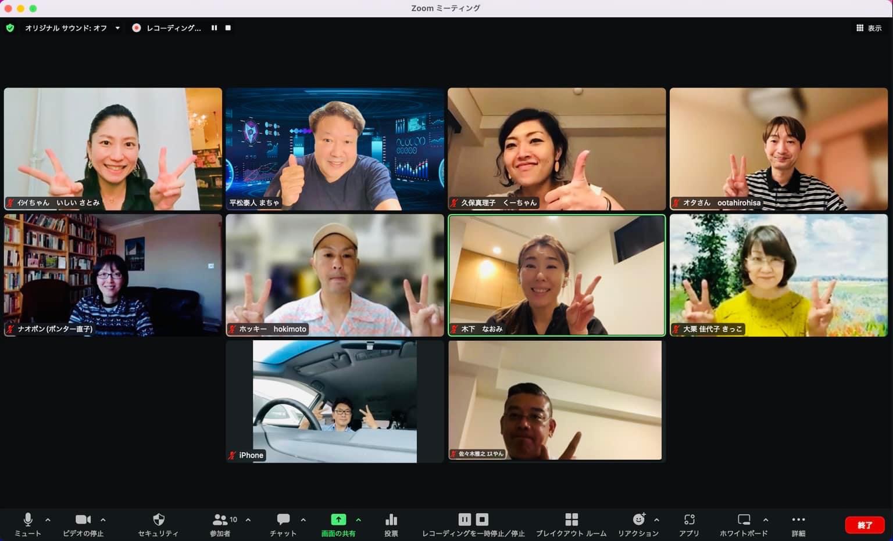Click name label オタさん ootahirohisa
Screen dimensions: 893x541
pos(721,203)
